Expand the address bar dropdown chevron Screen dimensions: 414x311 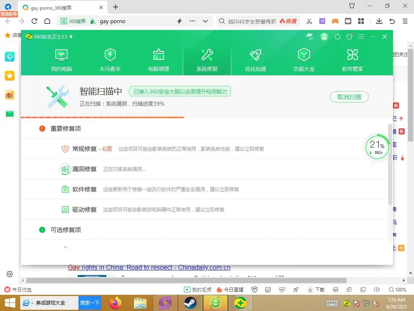(x=205, y=21)
